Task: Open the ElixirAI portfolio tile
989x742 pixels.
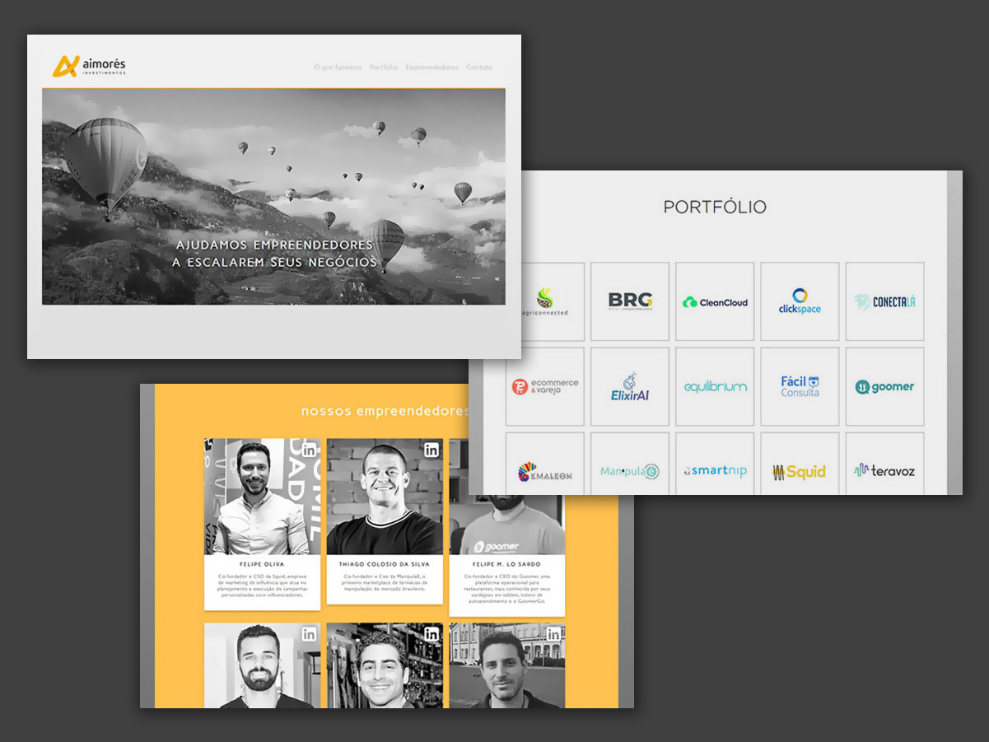Action: (630, 386)
